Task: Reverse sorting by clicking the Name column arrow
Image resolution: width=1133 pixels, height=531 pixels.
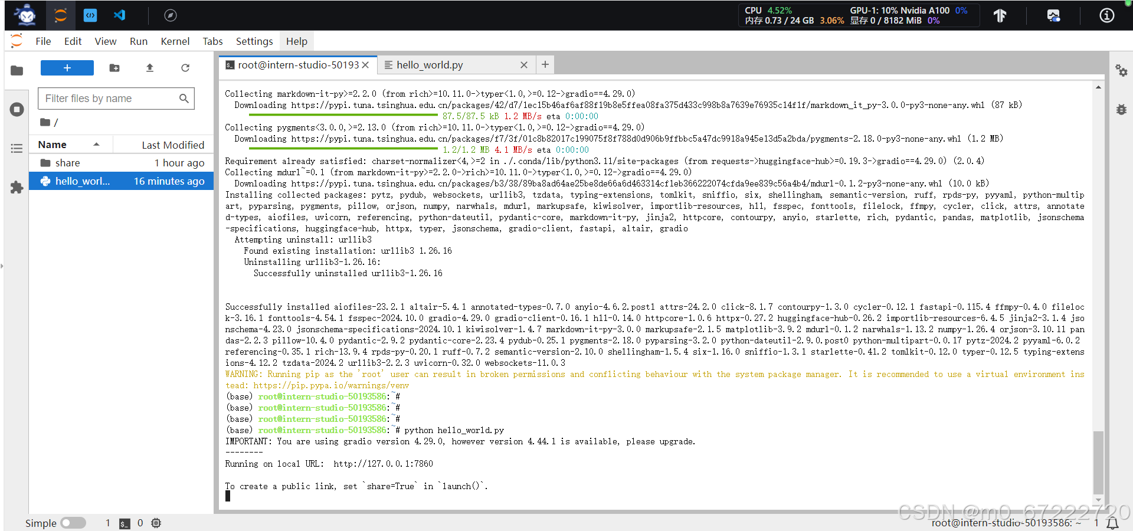Action: tap(97, 144)
